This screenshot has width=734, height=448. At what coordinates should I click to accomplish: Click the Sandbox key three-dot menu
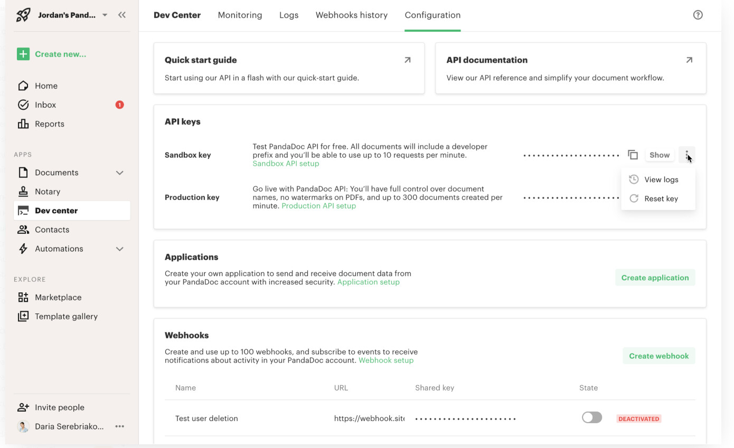coord(686,155)
